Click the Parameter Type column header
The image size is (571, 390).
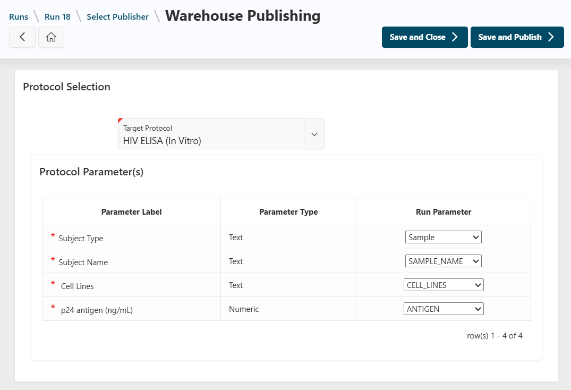tap(288, 212)
